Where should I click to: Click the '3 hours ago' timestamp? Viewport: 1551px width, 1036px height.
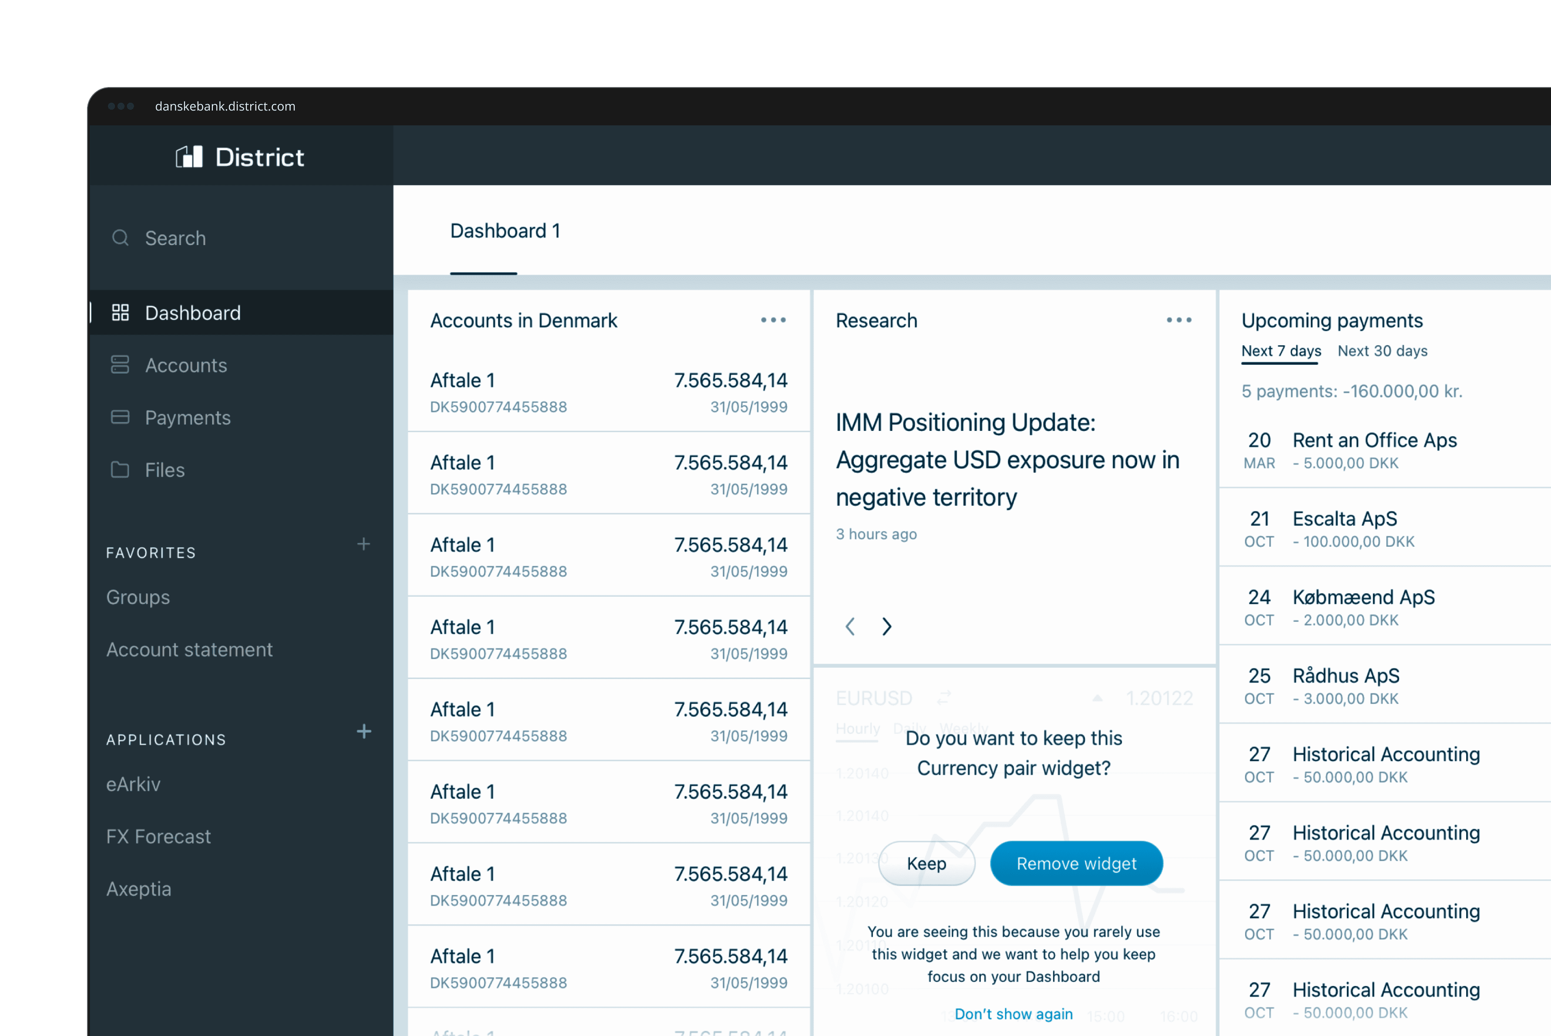tap(876, 534)
